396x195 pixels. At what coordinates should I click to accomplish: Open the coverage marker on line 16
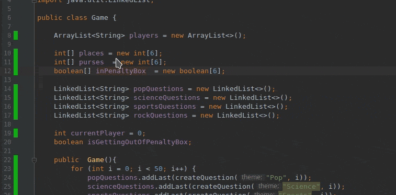click(x=16, y=107)
